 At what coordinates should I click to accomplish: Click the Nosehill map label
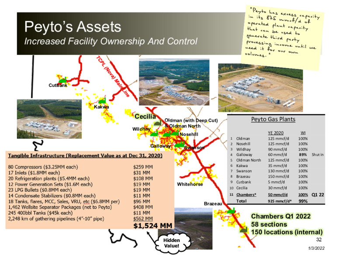[189, 134]
